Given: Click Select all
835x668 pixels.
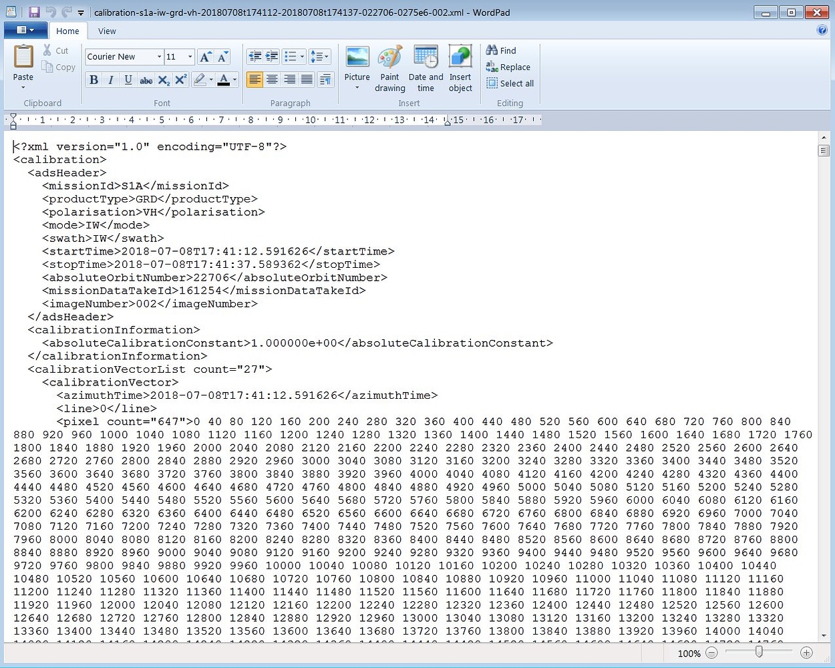Looking at the screenshot, I should 510,83.
